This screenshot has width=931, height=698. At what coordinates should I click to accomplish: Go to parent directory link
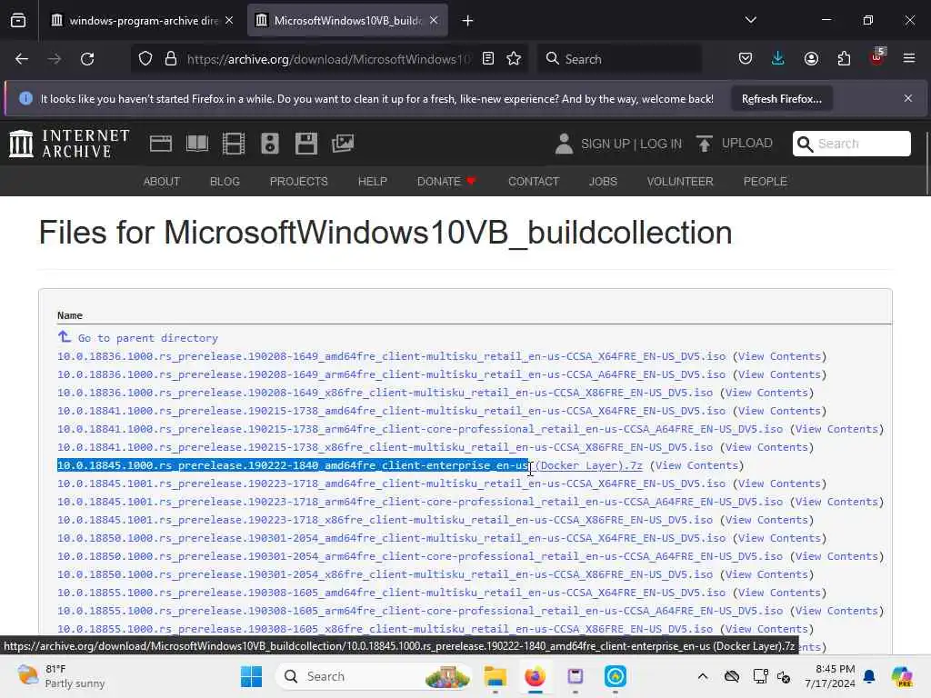148,338
